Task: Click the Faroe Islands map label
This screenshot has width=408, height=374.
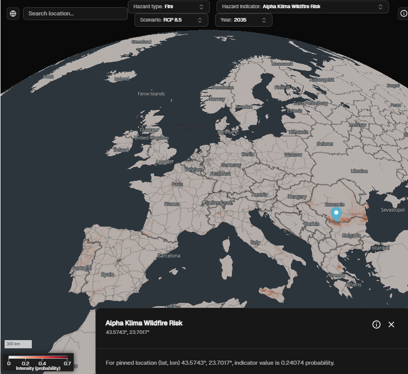Action: pos(151,94)
